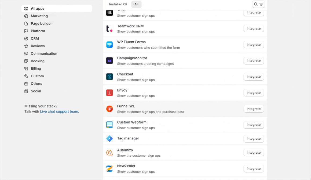
Task: Click the Automizy app logo
Action: tap(109, 153)
